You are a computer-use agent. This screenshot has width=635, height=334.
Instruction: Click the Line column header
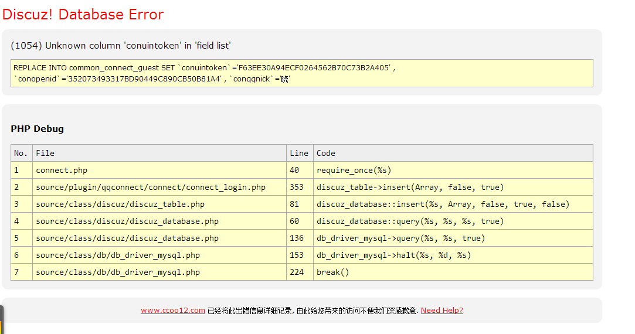tap(299, 153)
